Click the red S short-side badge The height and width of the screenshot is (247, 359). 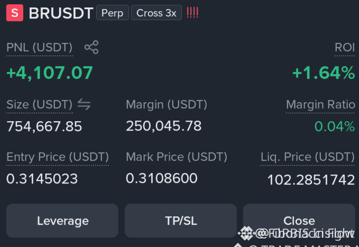[15, 13]
